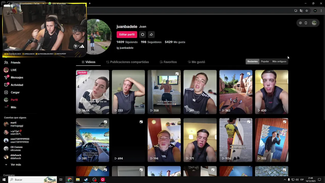Viewport: 325px width, 183px height.
Task: Select the Videos tab
Action: coord(89,62)
